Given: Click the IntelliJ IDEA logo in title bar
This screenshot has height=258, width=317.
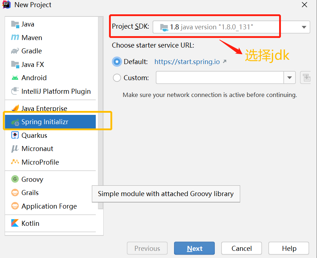Looking at the screenshot, I should 6,4.
